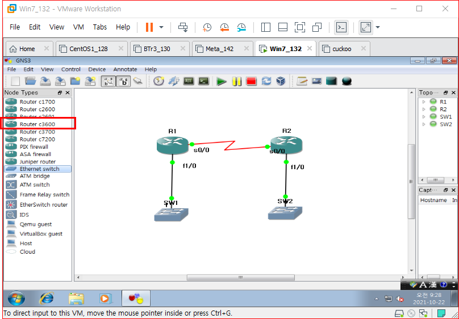Click the Start/Resume all devices green play icon
Image resolution: width=459 pixels, height=319 pixels.
click(x=222, y=81)
